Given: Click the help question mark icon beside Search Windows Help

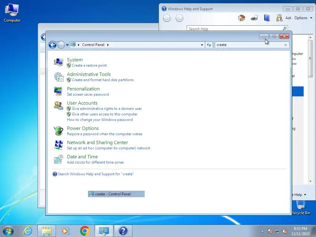Looking at the screenshot, I should [55, 174].
